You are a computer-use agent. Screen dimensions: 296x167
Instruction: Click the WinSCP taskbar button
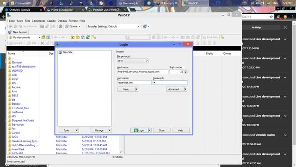195,3
